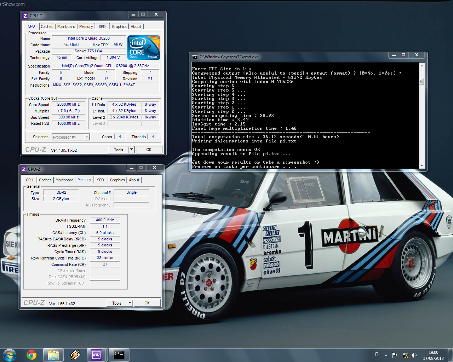
Task: Show hidden tray icons arrow
Action: pyautogui.click(x=386, y=355)
